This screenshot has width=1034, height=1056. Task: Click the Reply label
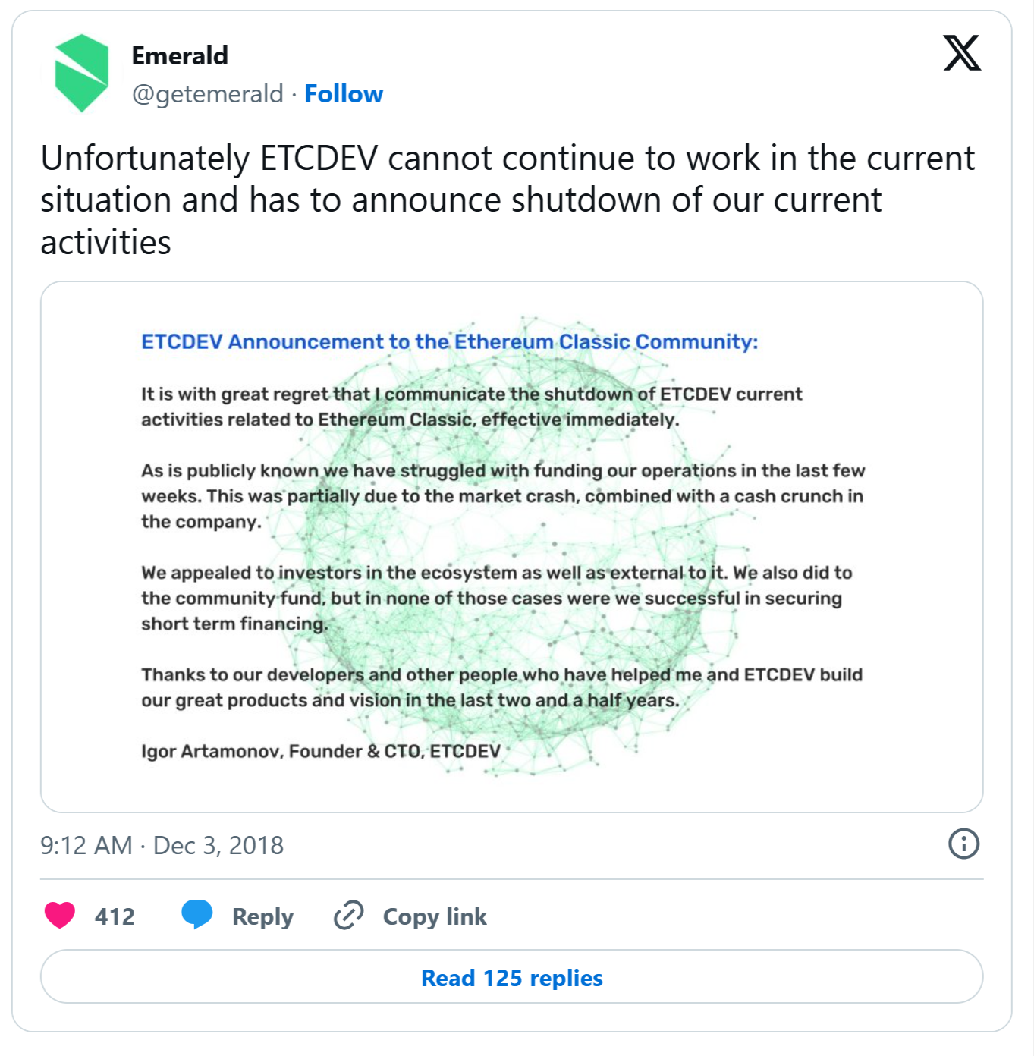pos(262,916)
